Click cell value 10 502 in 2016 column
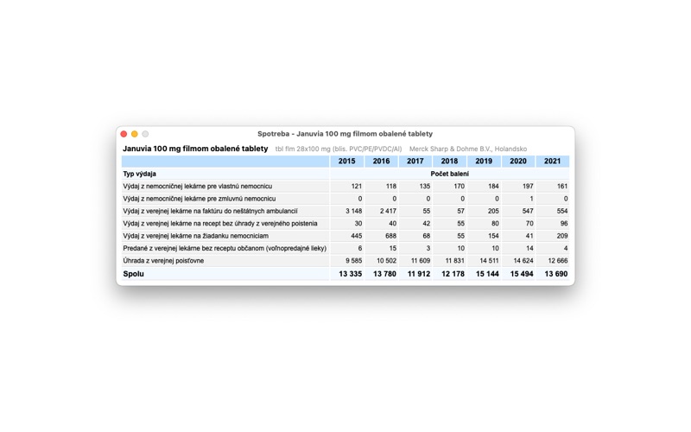 386,261
